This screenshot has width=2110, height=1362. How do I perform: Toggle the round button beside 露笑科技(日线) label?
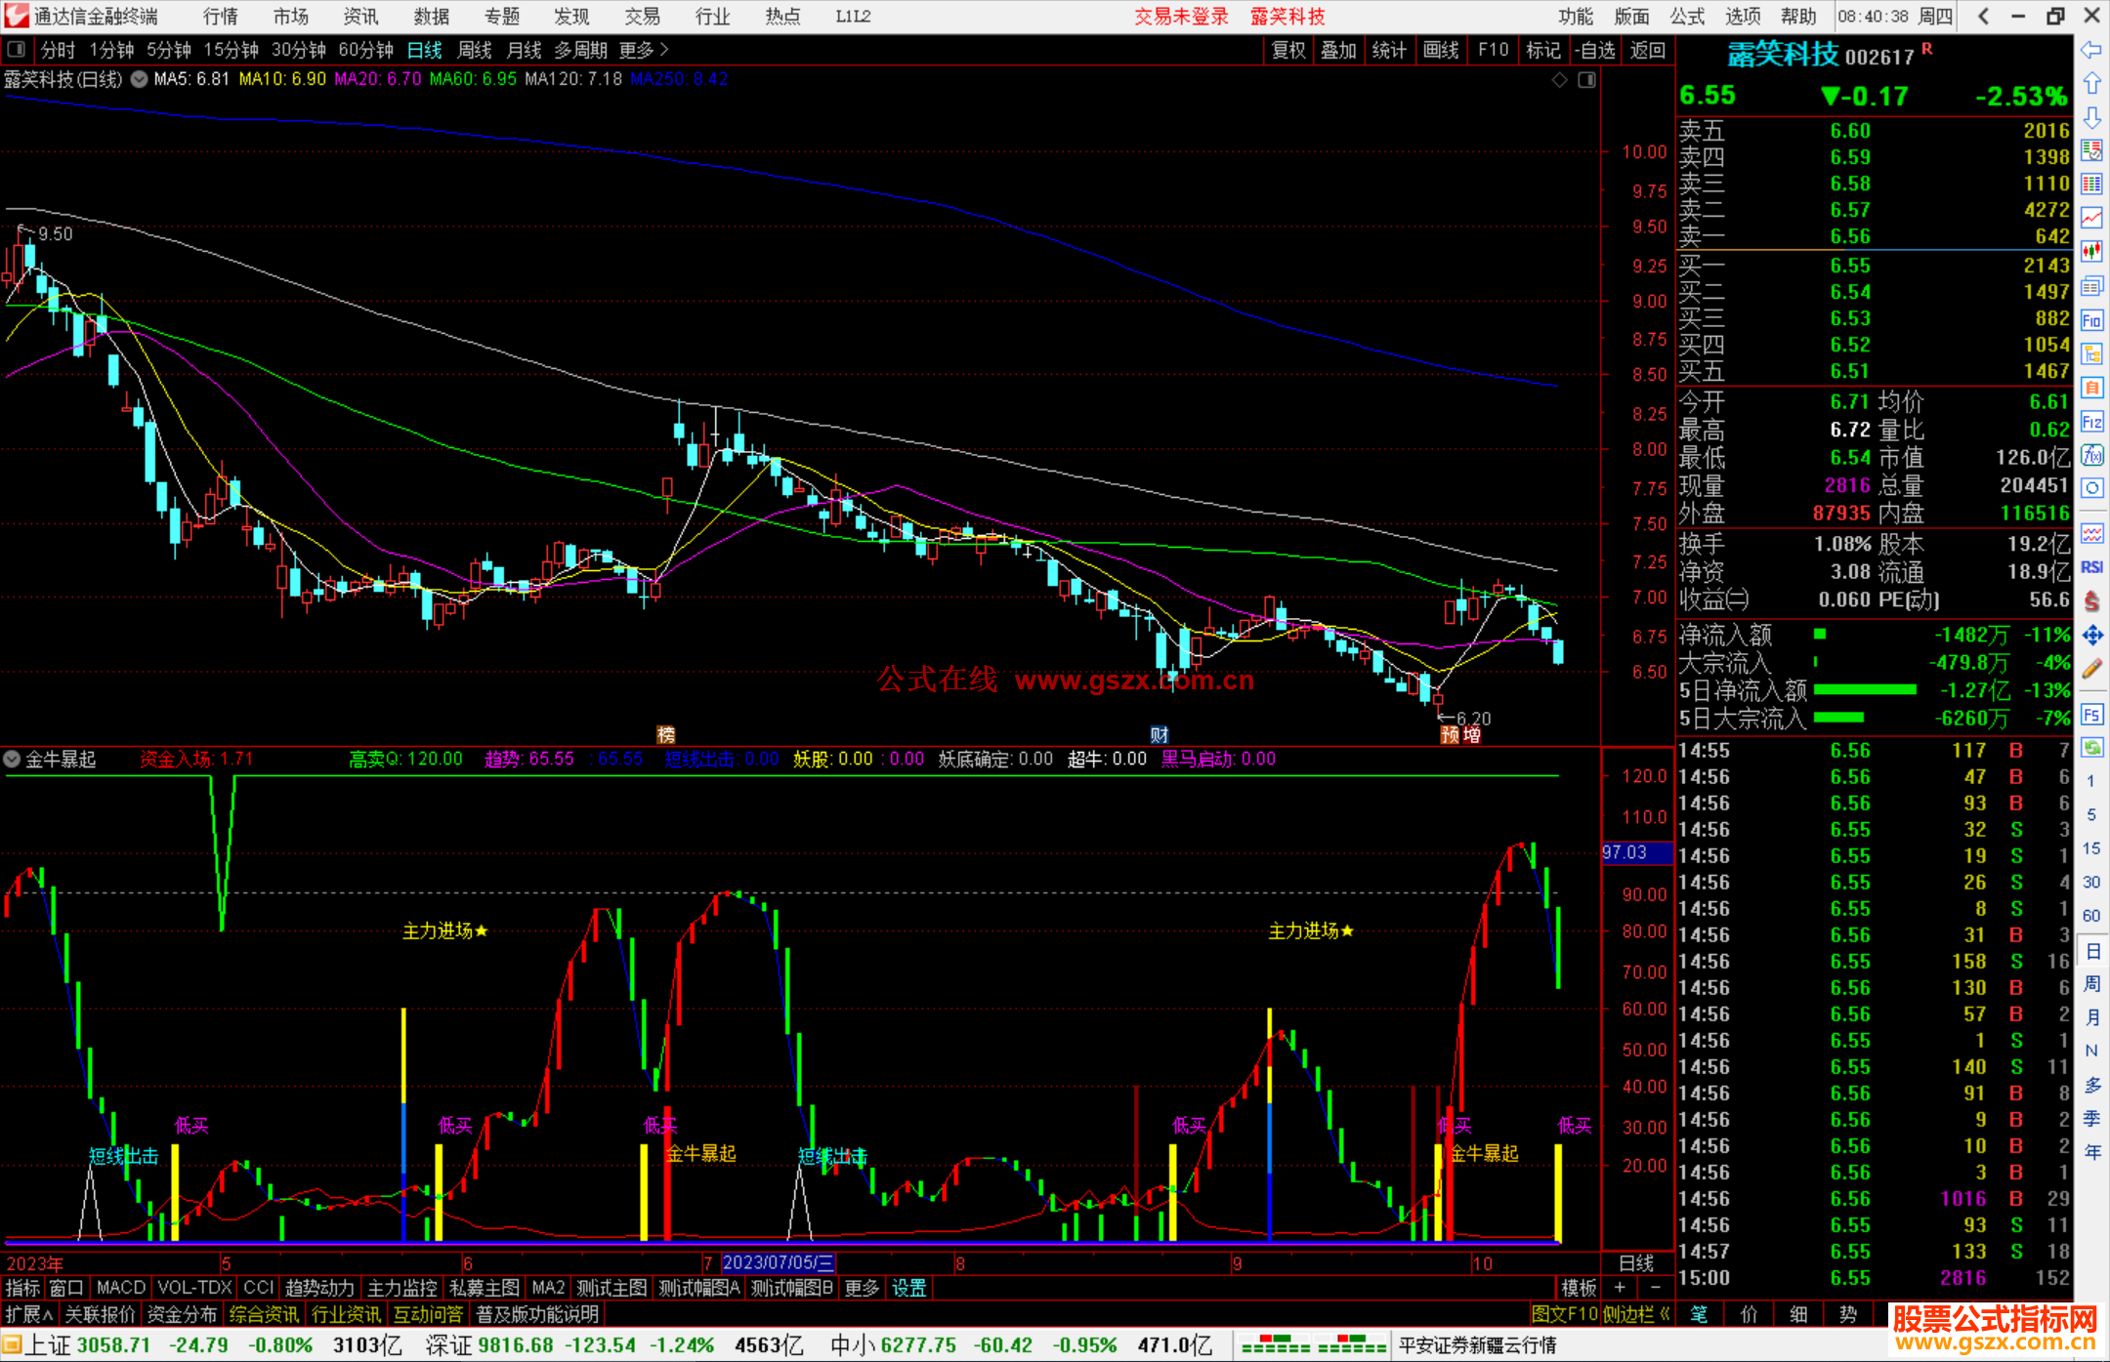click(x=140, y=79)
